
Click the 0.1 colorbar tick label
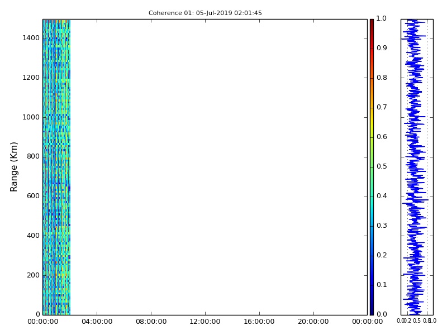tap(382, 285)
